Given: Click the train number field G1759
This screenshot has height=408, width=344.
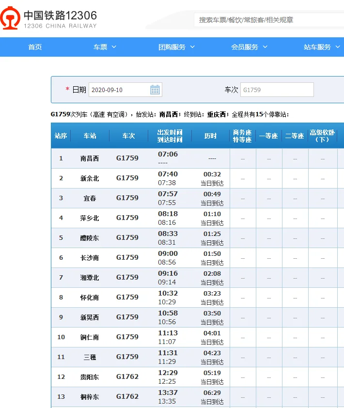Looking at the screenshot, I should (x=277, y=90).
